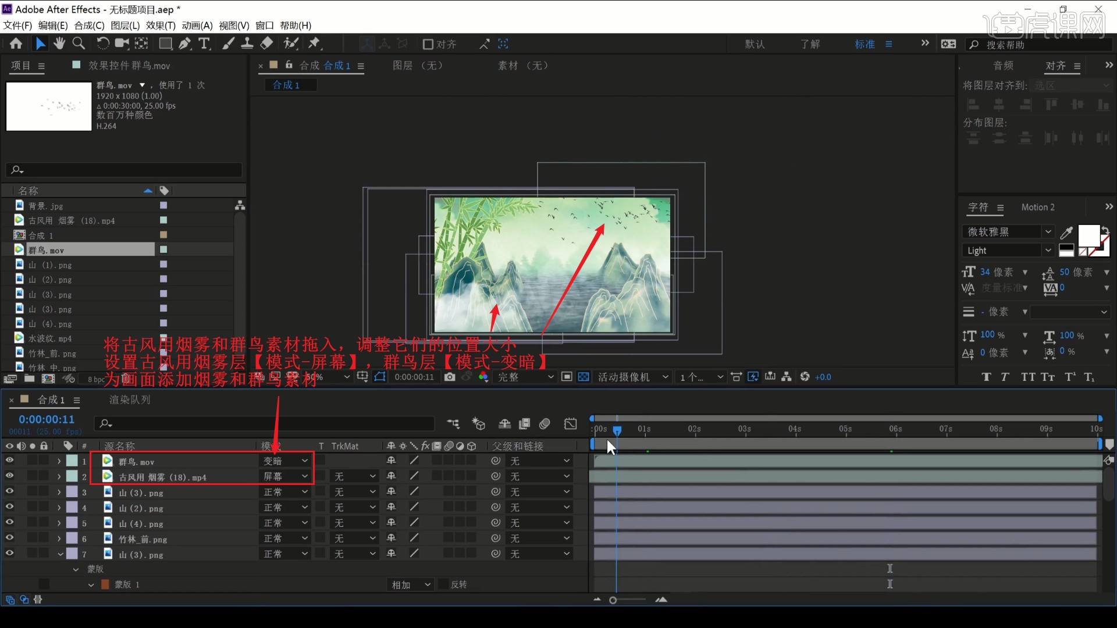Select the Brush tool
The height and width of the screenshot is (628, 1117).
pos(229,44)
